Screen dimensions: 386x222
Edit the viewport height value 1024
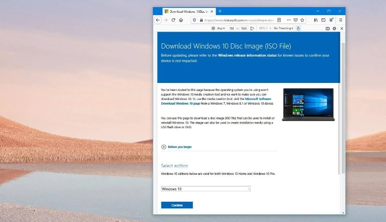[x=243, y=29]
